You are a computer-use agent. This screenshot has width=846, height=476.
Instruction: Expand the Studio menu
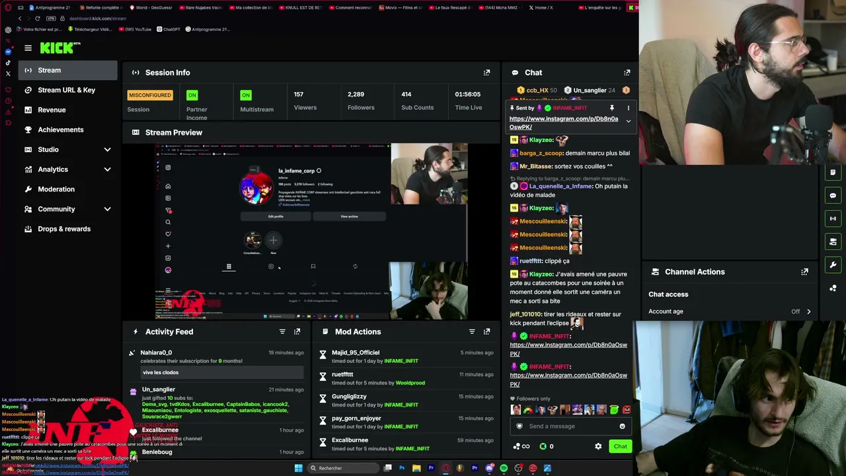(67, 149)
